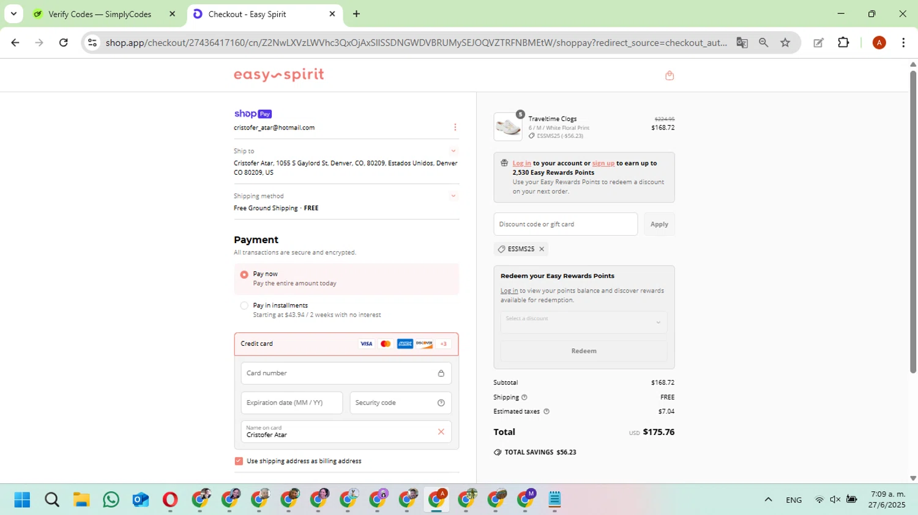Image resolution: width=918 pixels, height=515 pixels.
Task: Clear the Name on card field
Action: point(441,432)
